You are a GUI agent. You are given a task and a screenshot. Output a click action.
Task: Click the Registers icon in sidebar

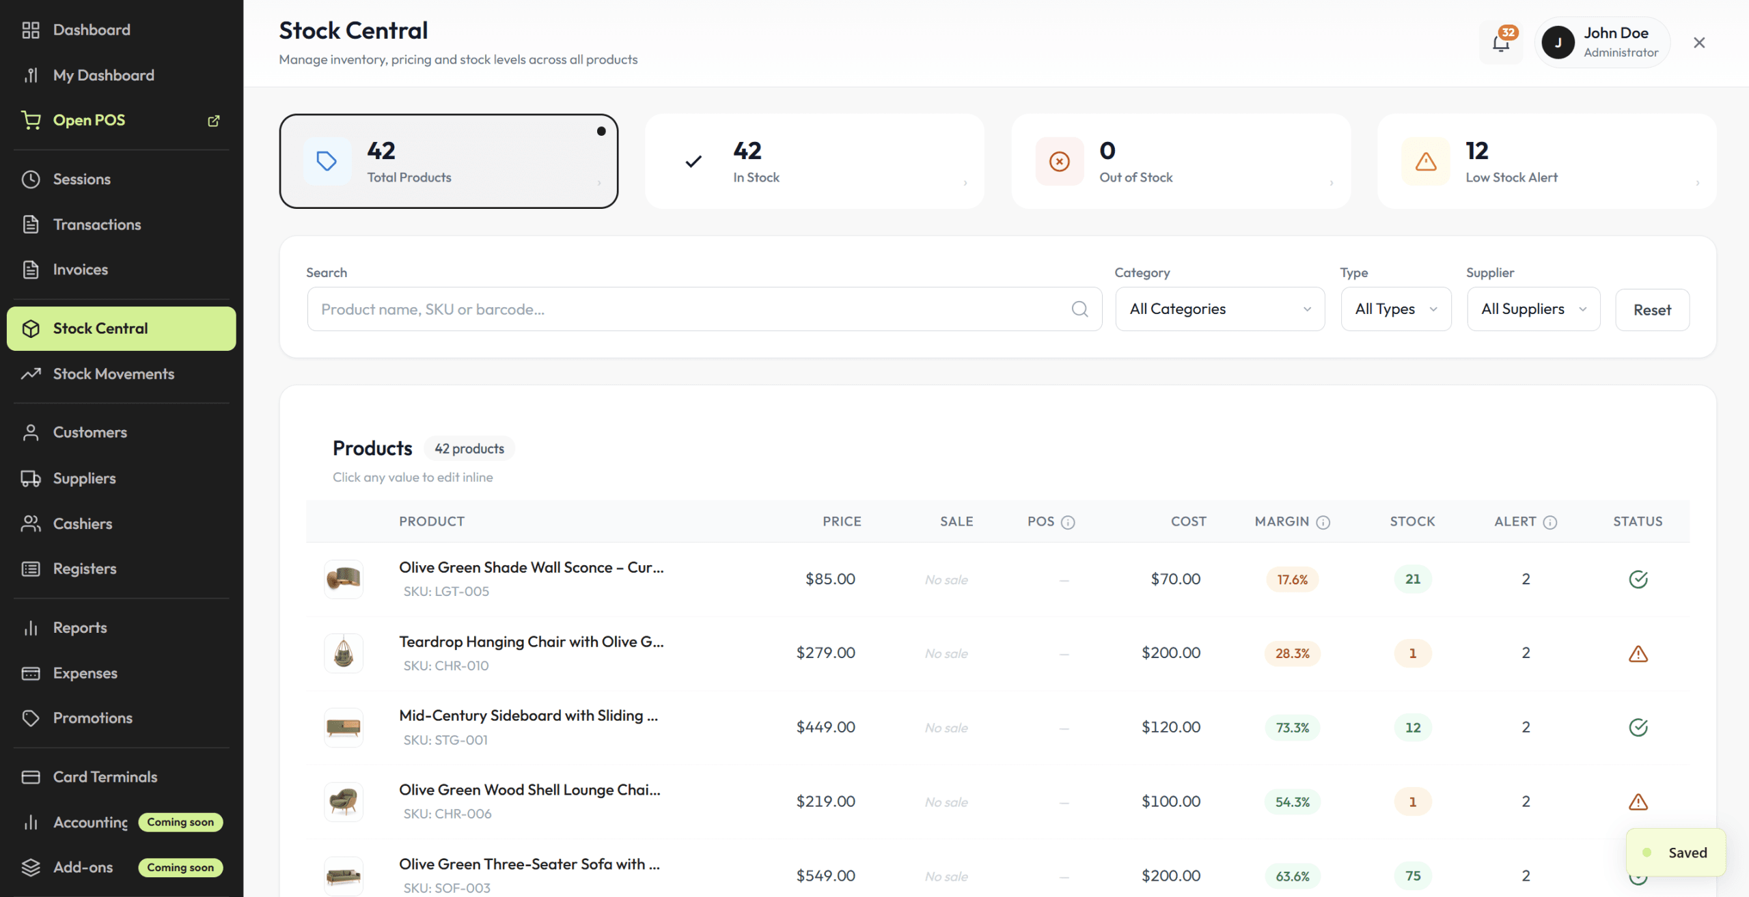pyautogui.click(x=31, y=569)
